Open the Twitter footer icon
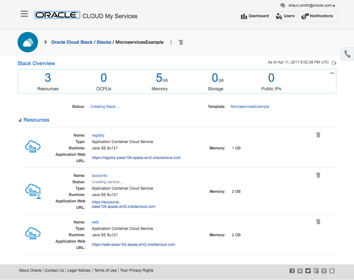Image resolution: width=354 pixels, height=280 pixels. (x=308, y=271)
